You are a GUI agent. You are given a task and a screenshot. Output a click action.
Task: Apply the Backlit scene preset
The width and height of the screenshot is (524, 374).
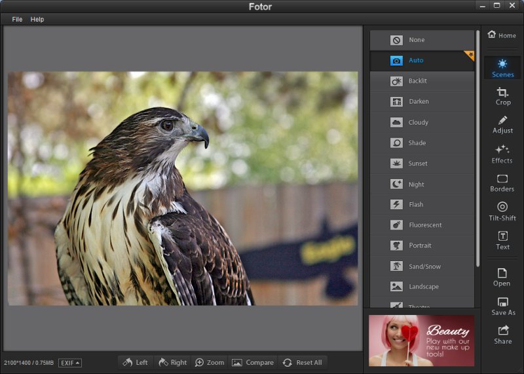pyautogui.click(x=422, y=81)
